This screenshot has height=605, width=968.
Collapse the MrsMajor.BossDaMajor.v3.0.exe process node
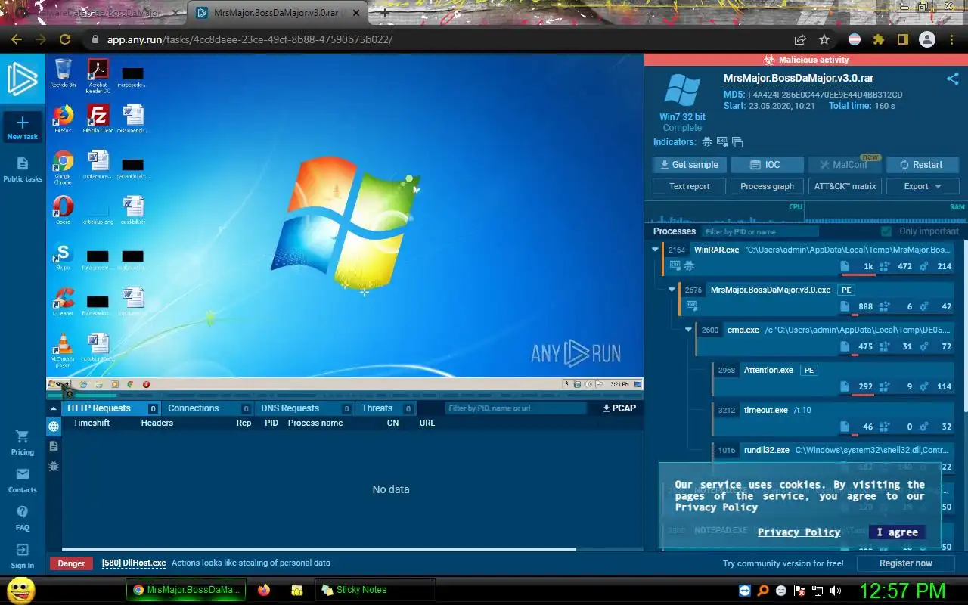672,290
